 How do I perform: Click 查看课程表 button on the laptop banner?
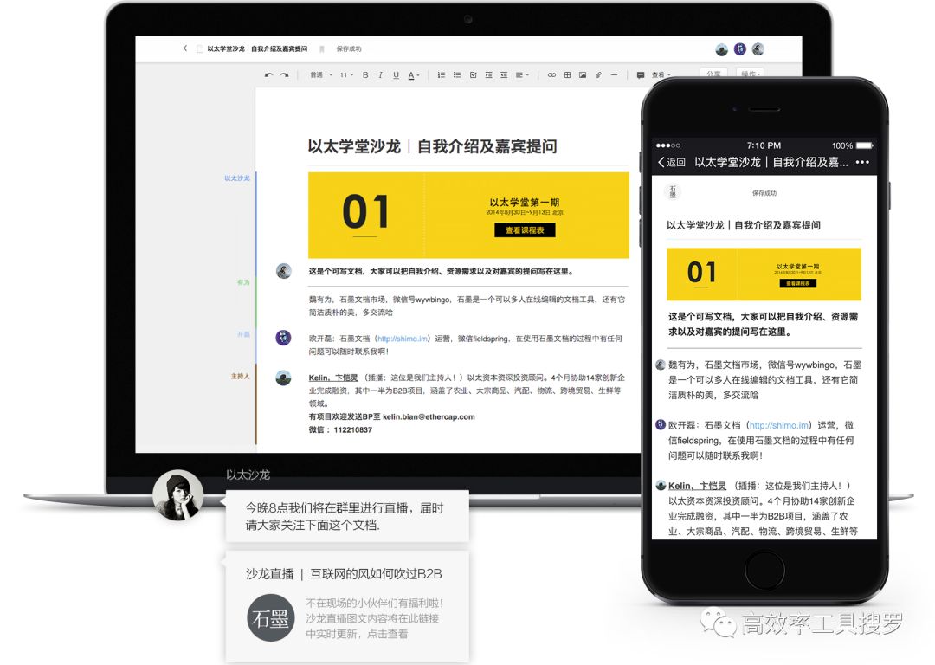click(x=525, y=230)
